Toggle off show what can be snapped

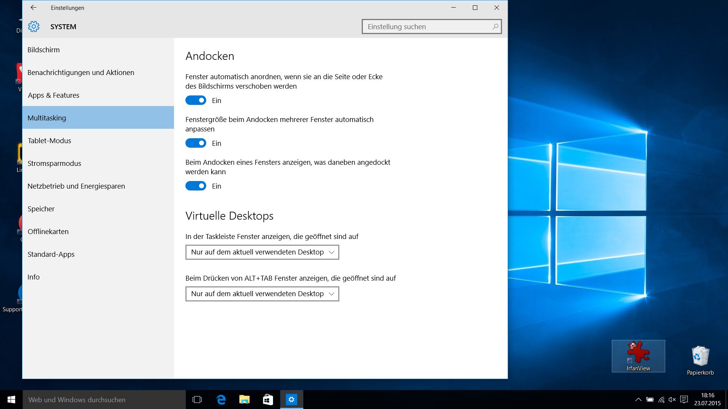pyautogui.click(x=196, y=186)
